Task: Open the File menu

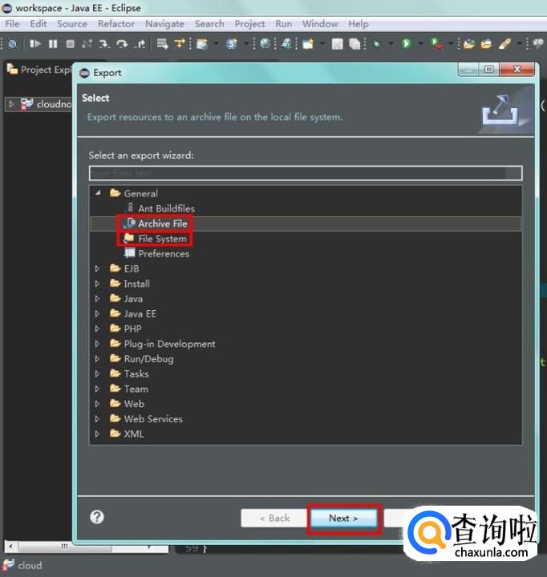Action: (x=12, y=24)
